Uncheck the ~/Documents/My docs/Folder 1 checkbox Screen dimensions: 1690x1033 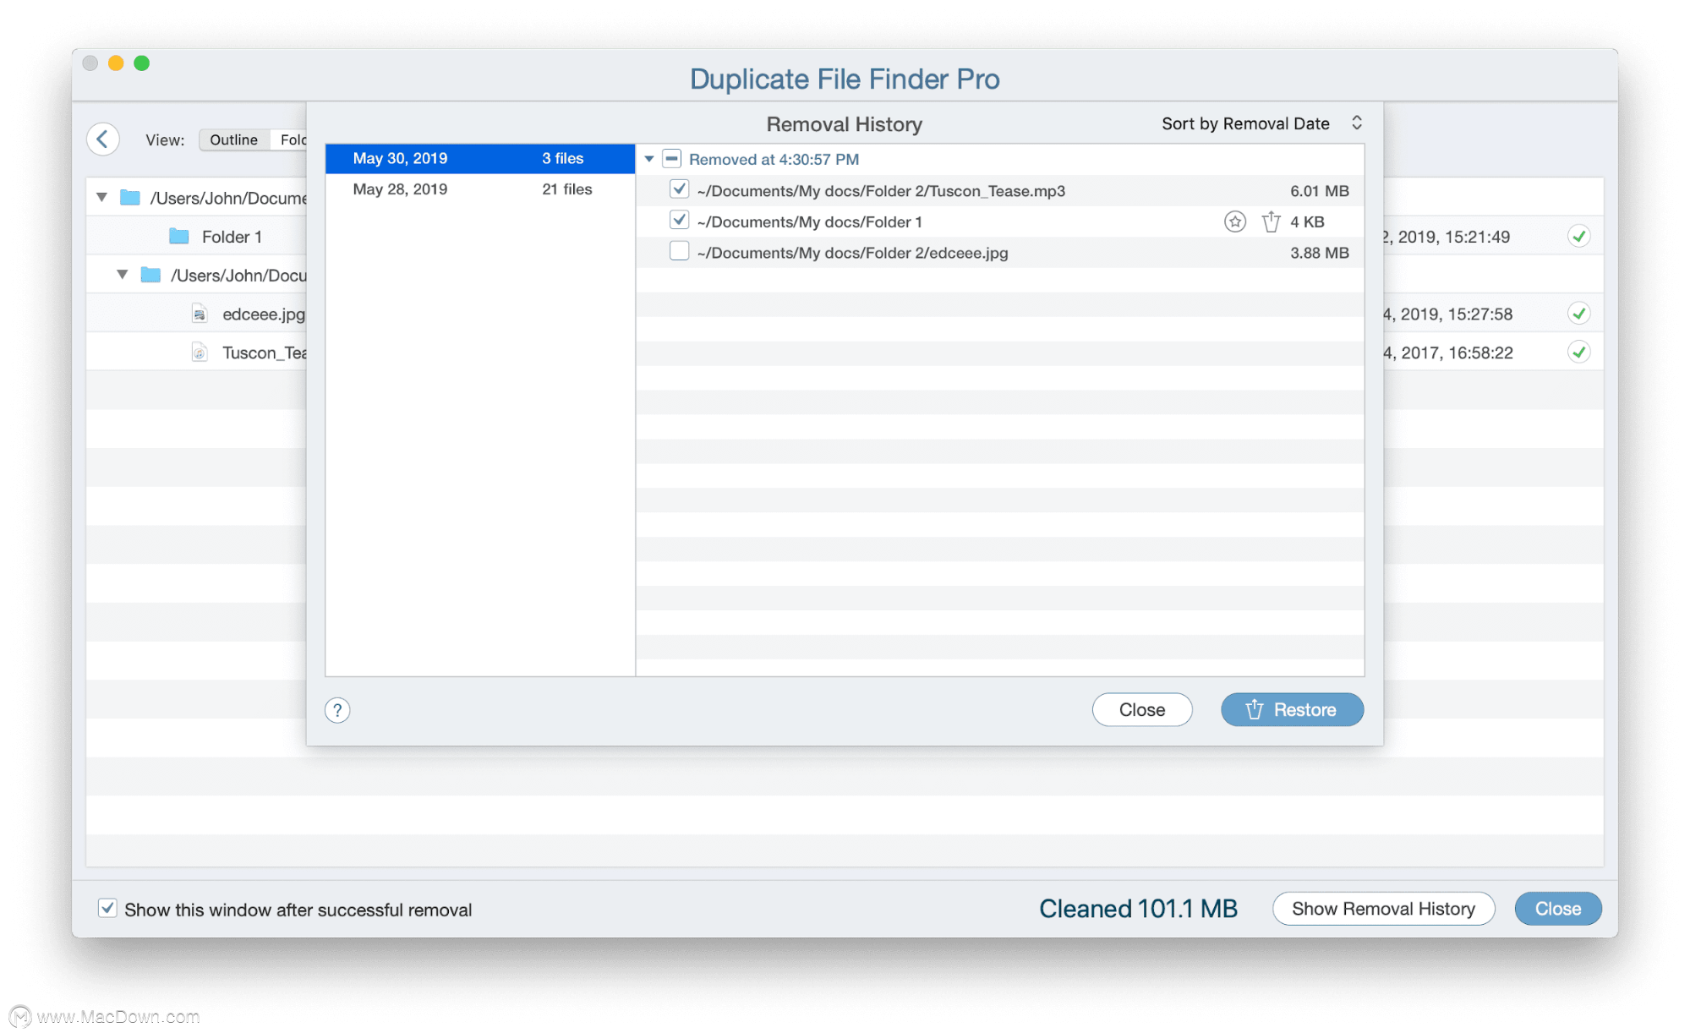click(x=679, y=221)
